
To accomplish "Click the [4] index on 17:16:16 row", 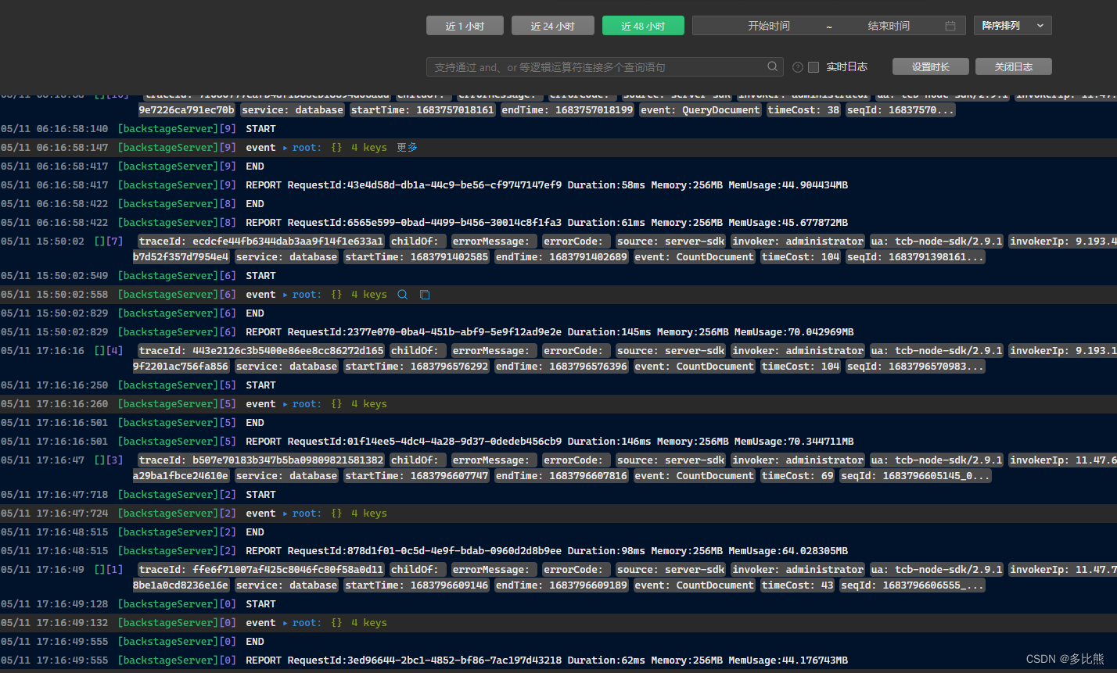I will [x=115, y=351].
